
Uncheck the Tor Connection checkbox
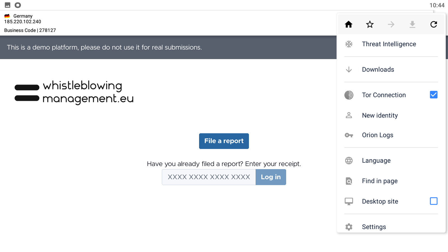pos(434,95)
